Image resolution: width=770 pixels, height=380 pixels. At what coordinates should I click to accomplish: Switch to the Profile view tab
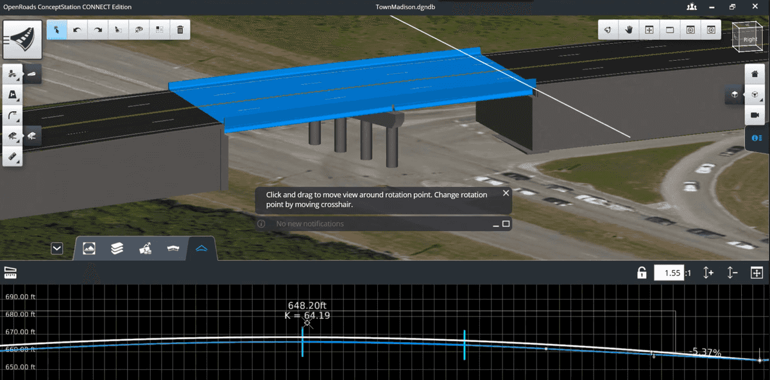(x=201, y=248)
